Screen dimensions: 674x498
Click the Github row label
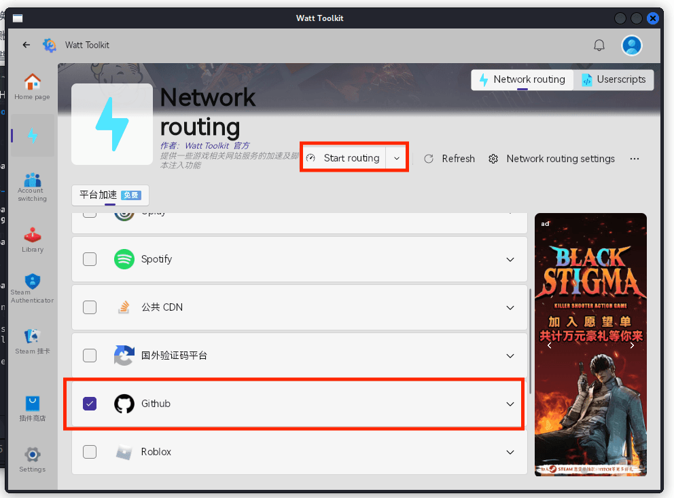tap(156, 404)
